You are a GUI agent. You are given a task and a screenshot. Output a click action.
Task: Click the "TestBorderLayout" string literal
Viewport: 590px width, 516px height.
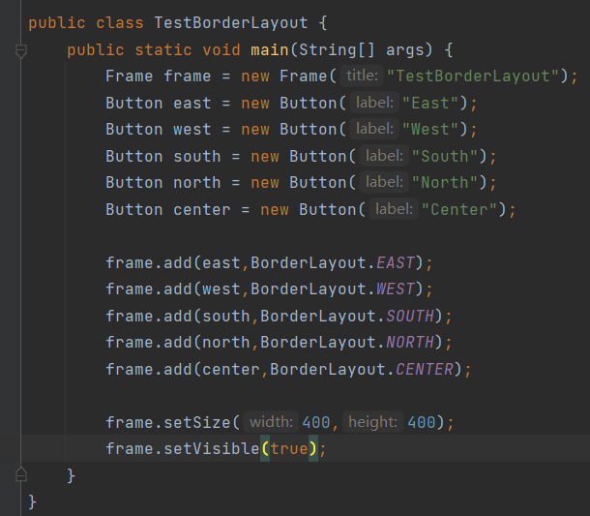[473, 76]
